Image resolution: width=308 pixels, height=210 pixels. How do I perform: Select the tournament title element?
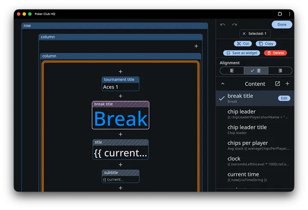point(120,84)
